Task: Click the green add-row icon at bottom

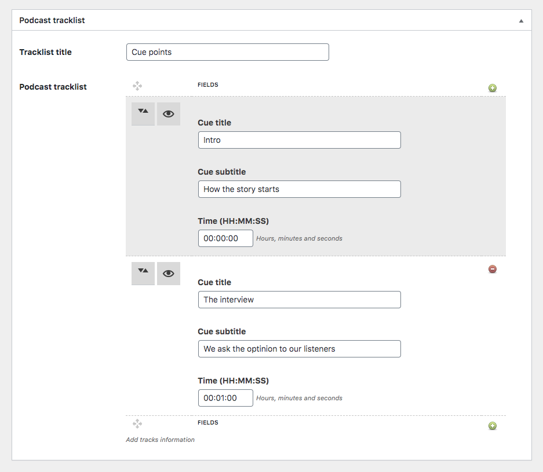Action: coord(493,426)
